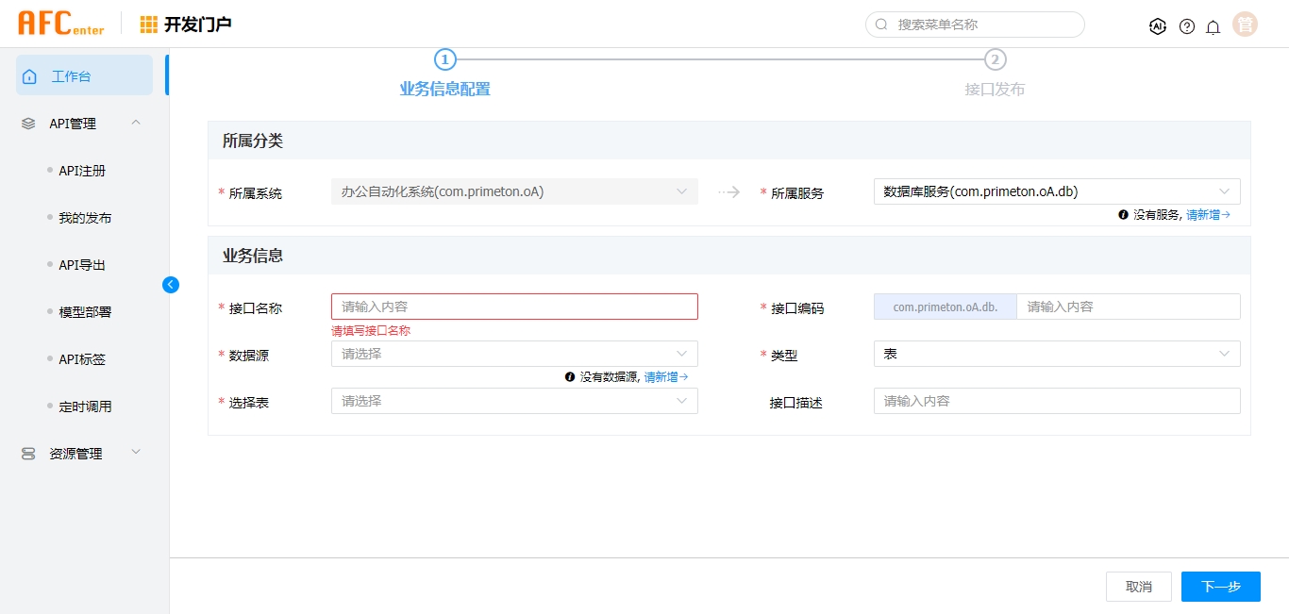Open 定时调用 menu item
The height and width of the screenshot is (614, 1289).
coord(85,407)
